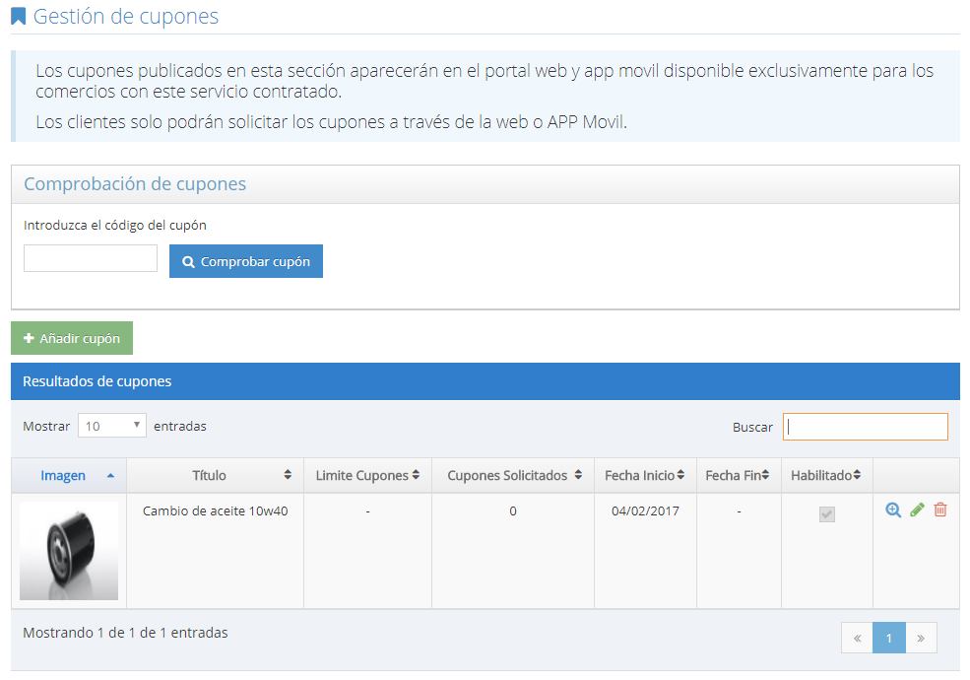Select page 1 in pagination

click(x=888, y=638)
